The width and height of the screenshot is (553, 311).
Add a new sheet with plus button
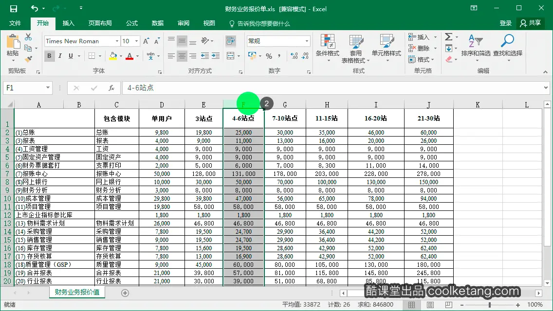pos(125,293)
